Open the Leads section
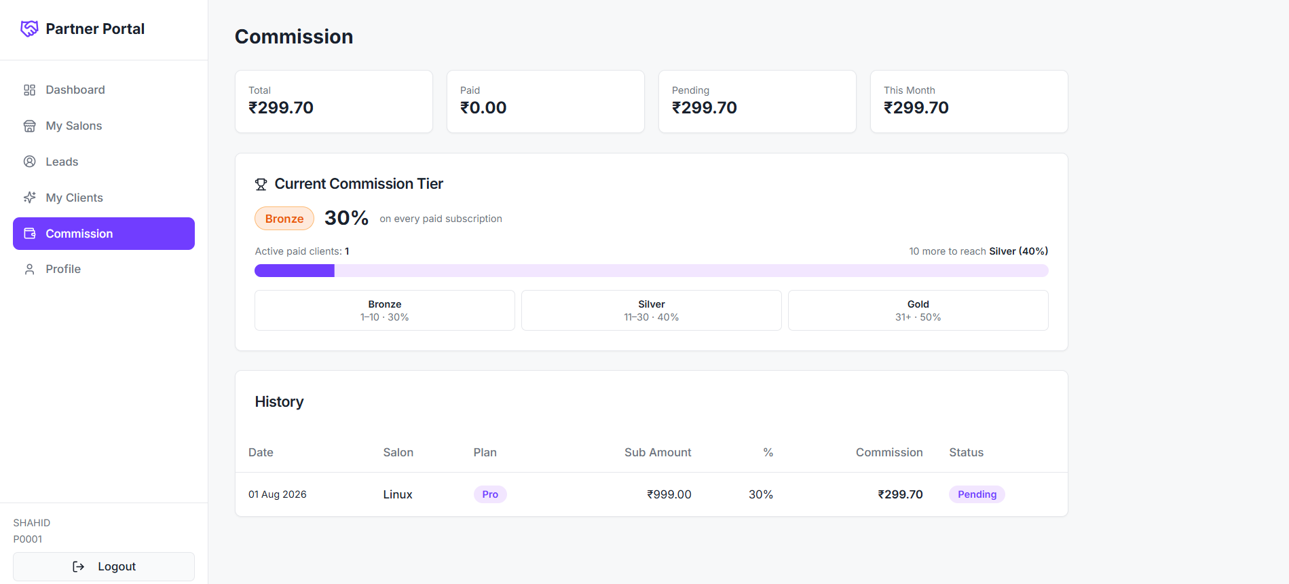 104,162
